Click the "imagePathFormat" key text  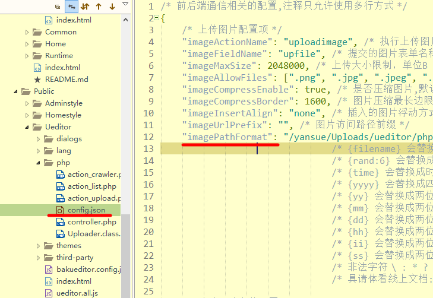tap(227, 137)
